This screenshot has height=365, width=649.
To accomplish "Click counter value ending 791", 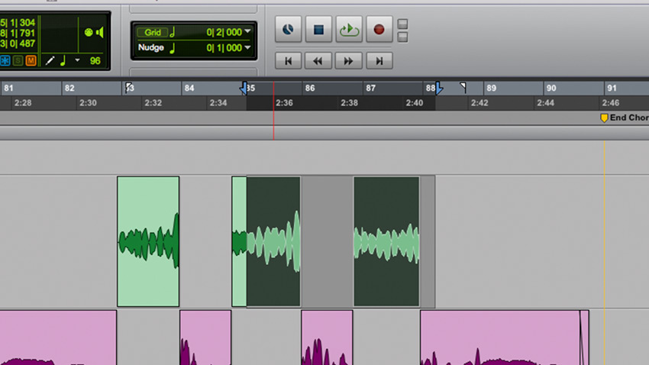I will (x=18, y=33).
